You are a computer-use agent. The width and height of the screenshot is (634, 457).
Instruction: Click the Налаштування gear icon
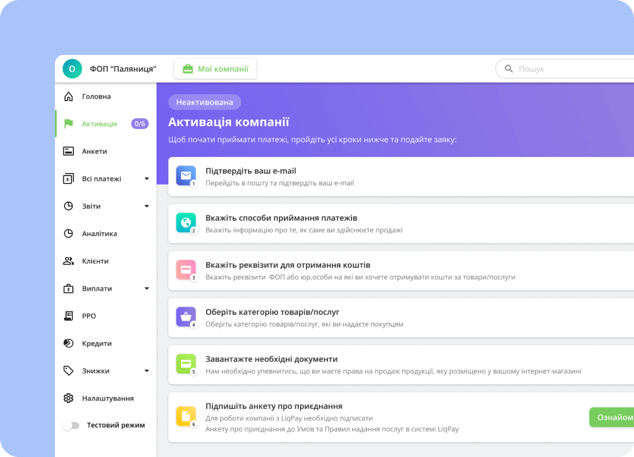click(68, 398)
